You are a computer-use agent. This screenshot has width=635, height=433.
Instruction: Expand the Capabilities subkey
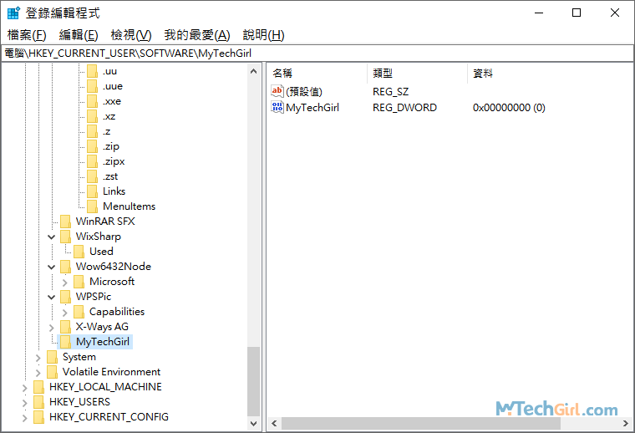[65, 312]
